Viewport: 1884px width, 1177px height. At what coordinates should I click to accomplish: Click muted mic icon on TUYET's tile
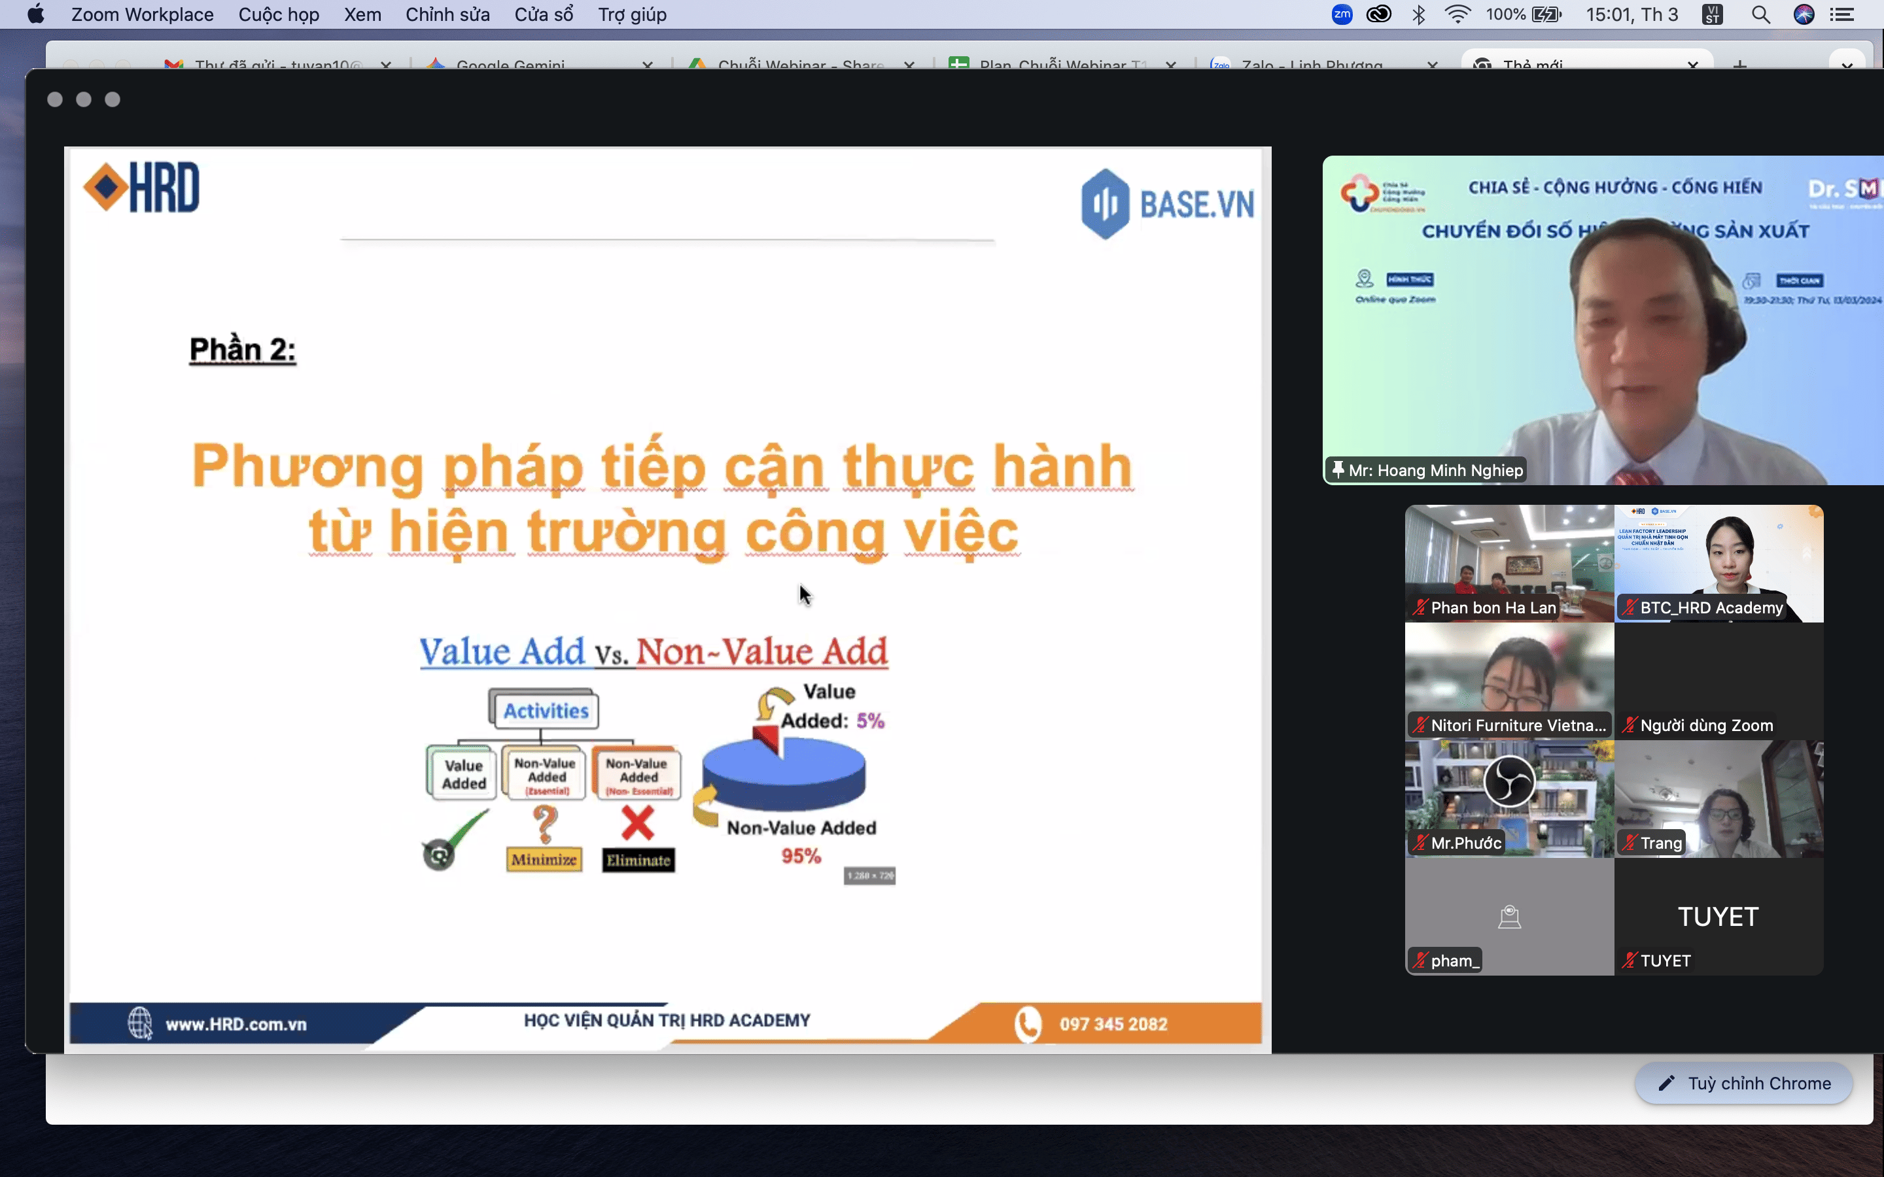[x=1630, y=960]
